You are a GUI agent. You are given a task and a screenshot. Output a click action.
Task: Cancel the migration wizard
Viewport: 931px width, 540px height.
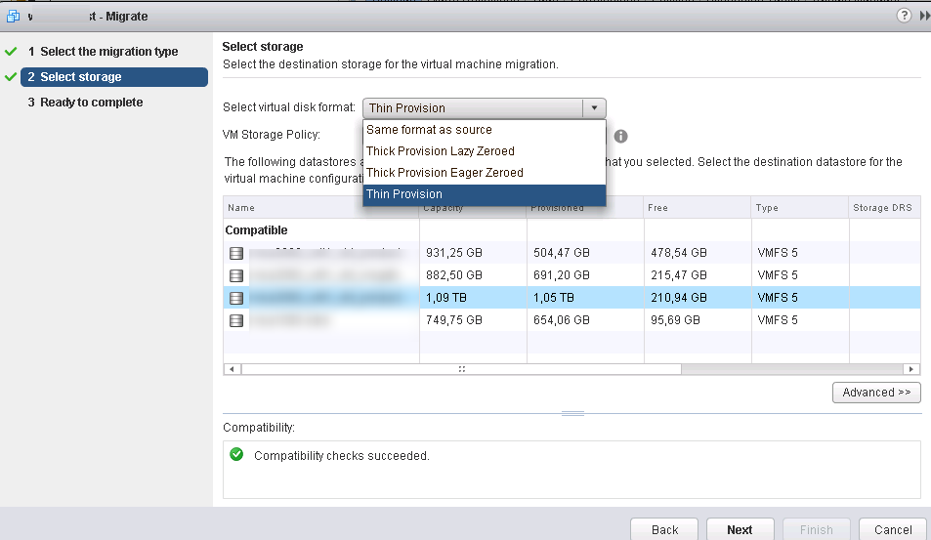point(893,529)
